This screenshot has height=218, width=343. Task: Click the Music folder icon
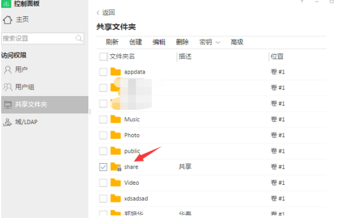point(116,120)
